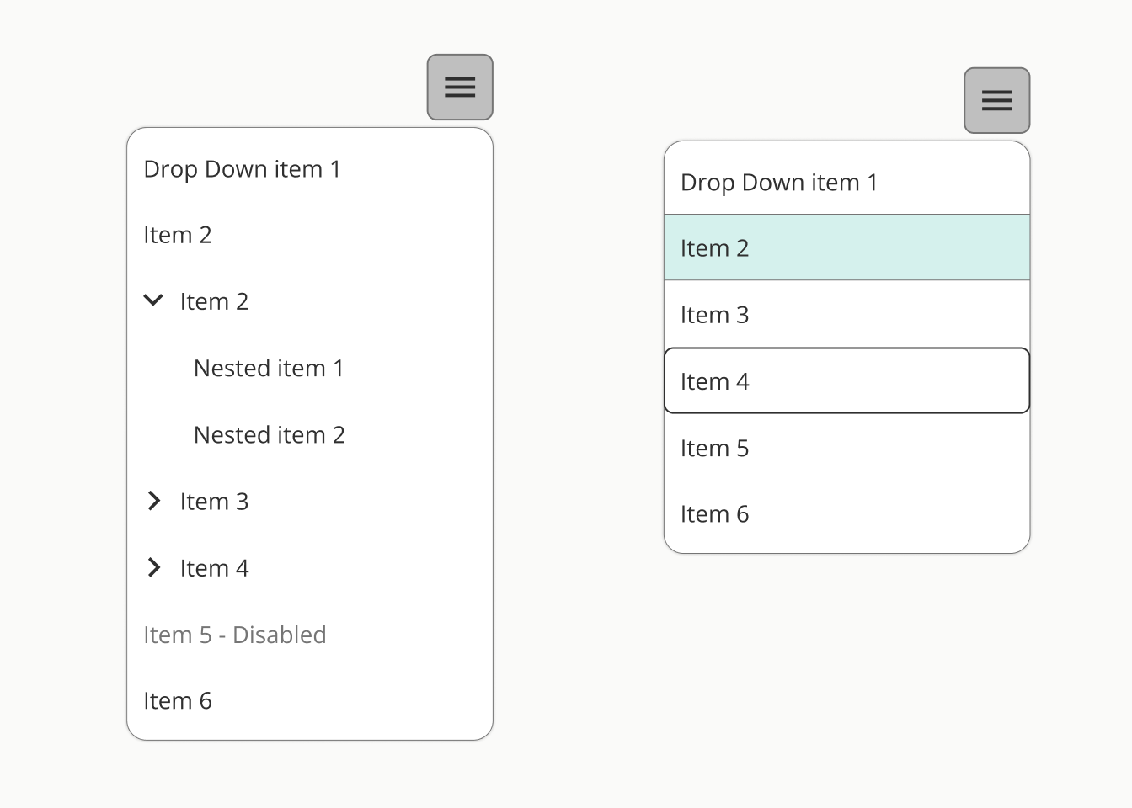Choose Drop Down item 1 in right menu
Image resolution: width=1132 pixels, height=808 pixels.
click(779, 183)
